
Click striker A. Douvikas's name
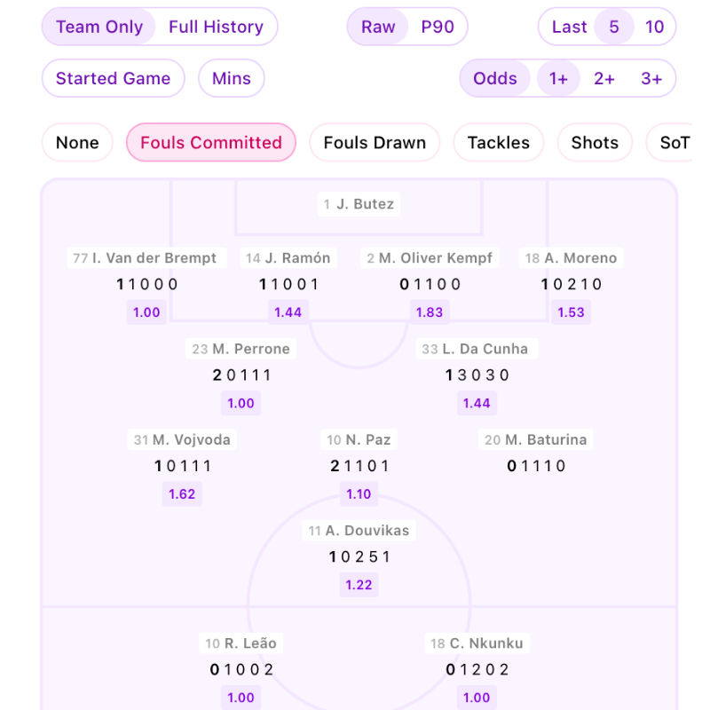pos(359,530)
